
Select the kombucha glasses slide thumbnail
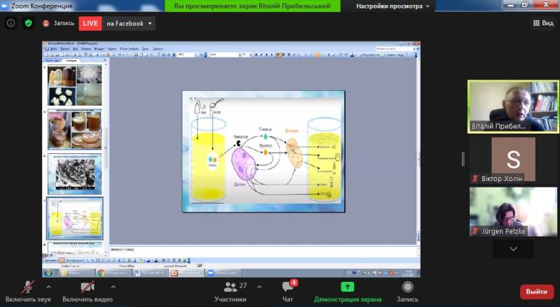pyautogui.click(x=75, y=129)
